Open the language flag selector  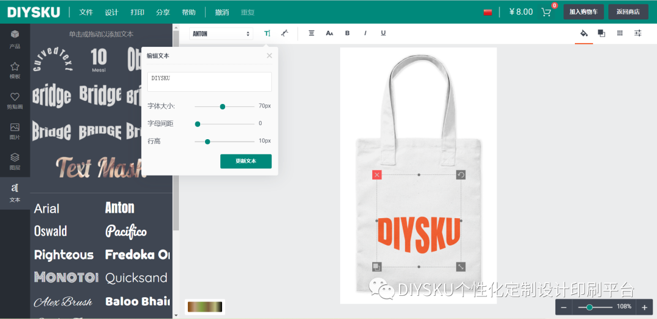487,12
